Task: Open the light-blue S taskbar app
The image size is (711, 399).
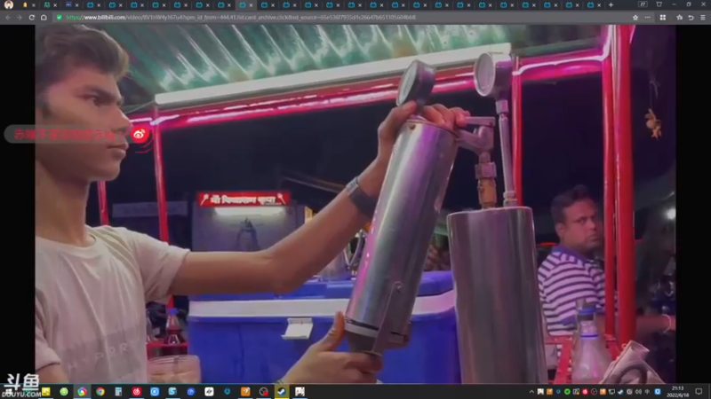Action: 172,392
